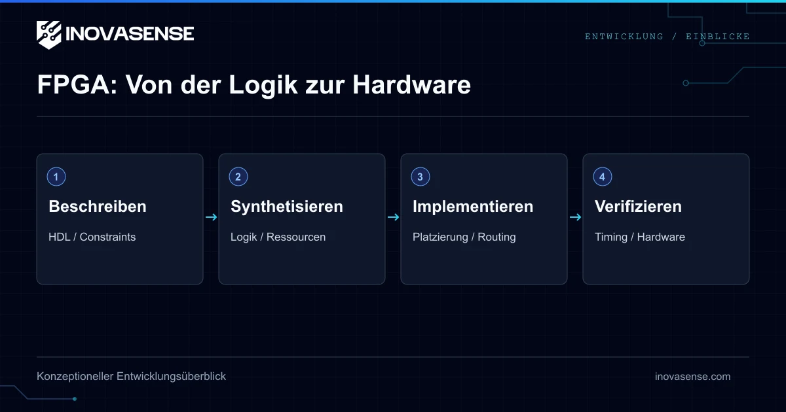Click the INOVASENSE brand name text
This screenshot has height=412, width=786.
[130, 33]
